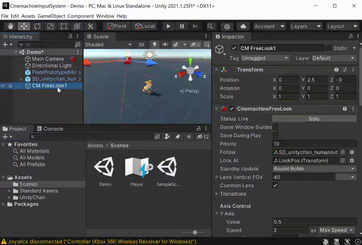Toggle visibility eye for CM FreeLook1
Image resolution: width=362 pixels, height=245 pixels.
(x=3, y=86)
